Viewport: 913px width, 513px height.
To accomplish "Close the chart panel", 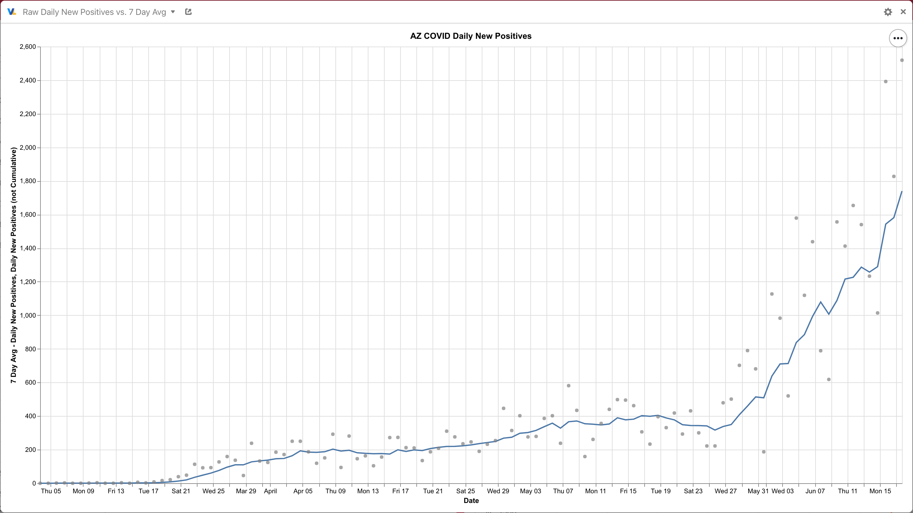I will (903, 12).
